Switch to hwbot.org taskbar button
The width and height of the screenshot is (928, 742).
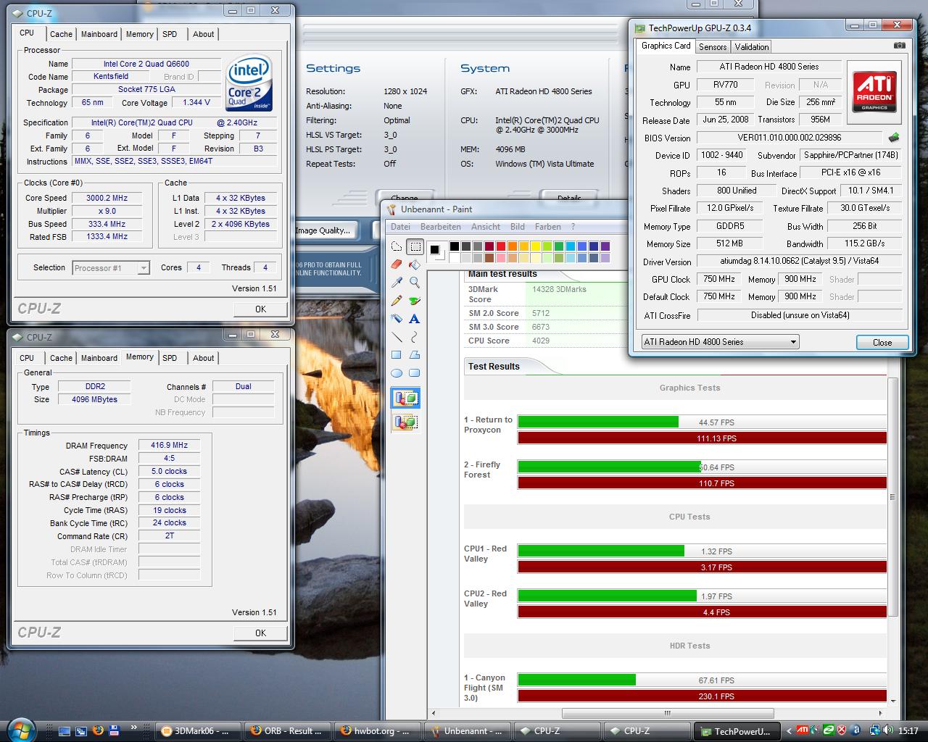[375, 730]
